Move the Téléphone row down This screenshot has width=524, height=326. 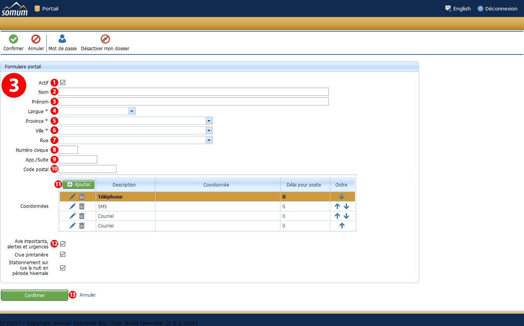341,197
